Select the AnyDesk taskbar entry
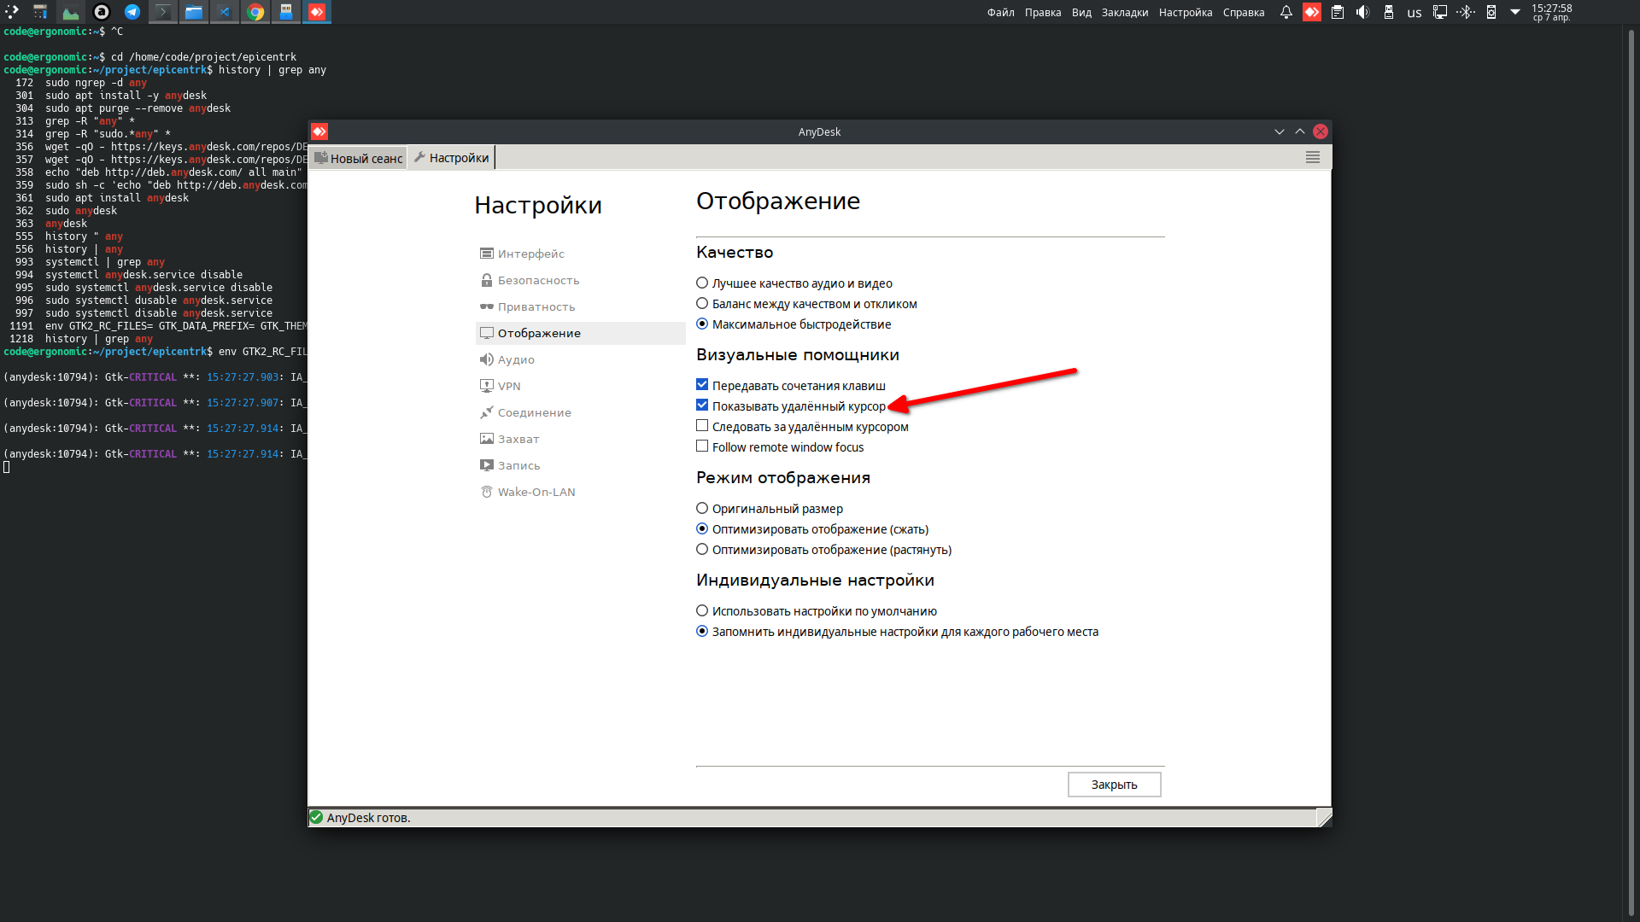The image size is (1640, 922). (317, 12)
